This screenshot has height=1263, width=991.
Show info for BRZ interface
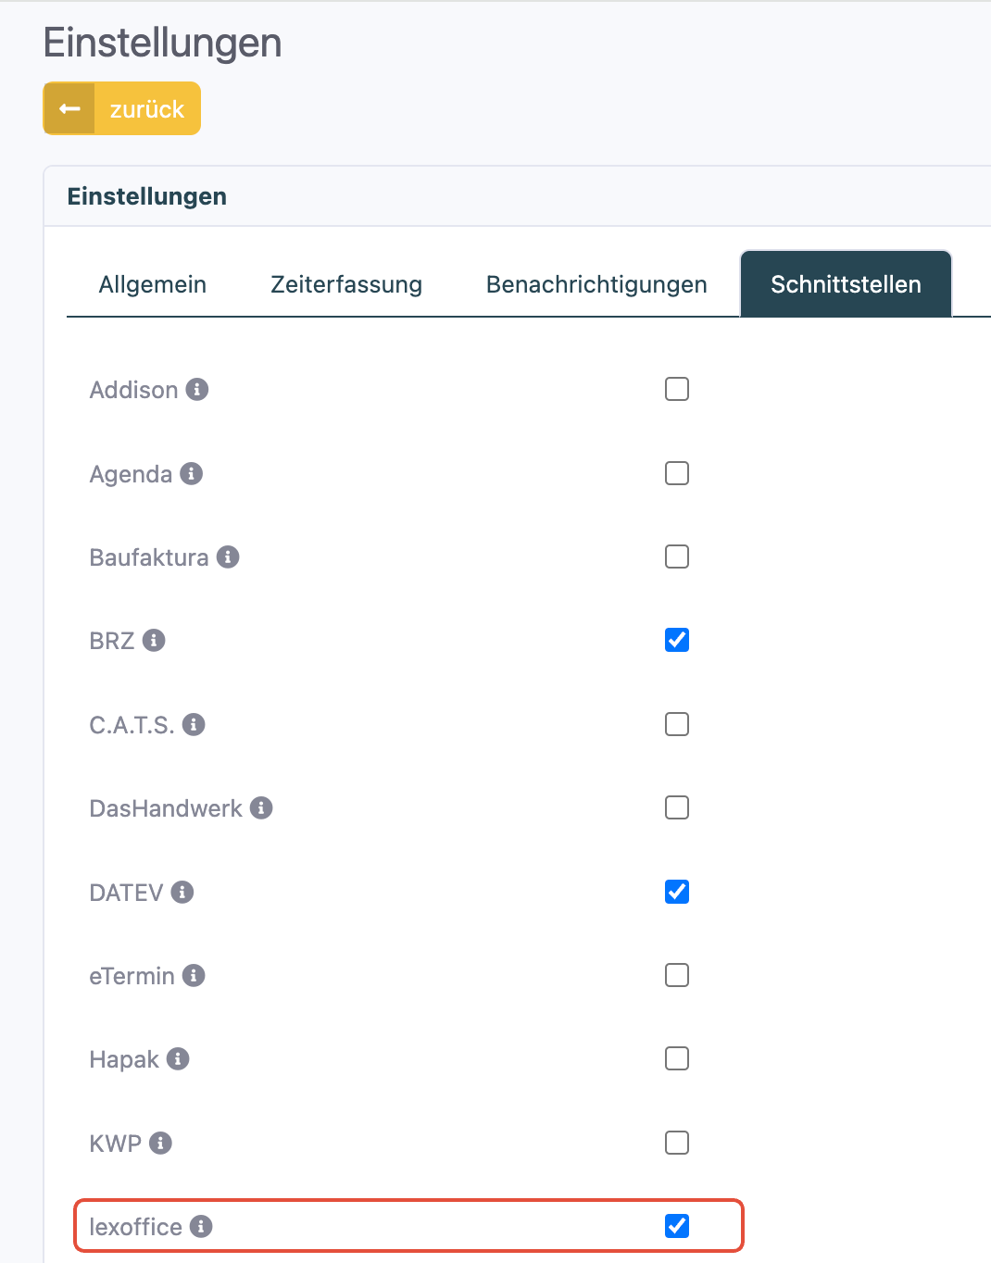click(154, 640)
